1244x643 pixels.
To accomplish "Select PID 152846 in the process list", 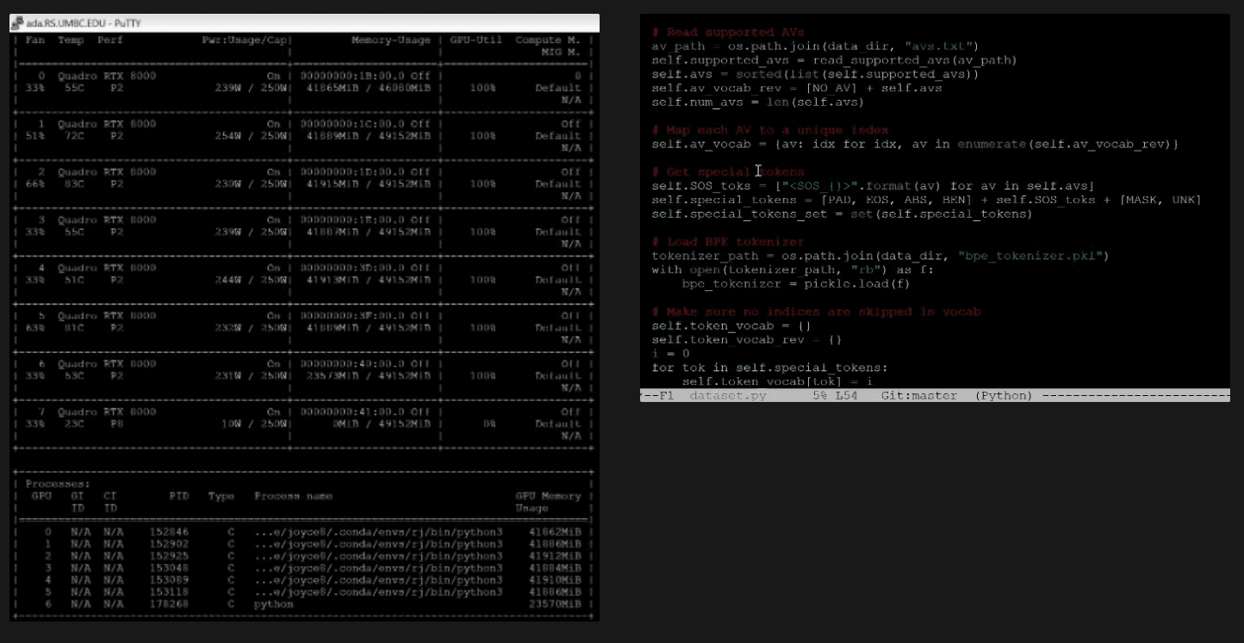I will 169,533.
